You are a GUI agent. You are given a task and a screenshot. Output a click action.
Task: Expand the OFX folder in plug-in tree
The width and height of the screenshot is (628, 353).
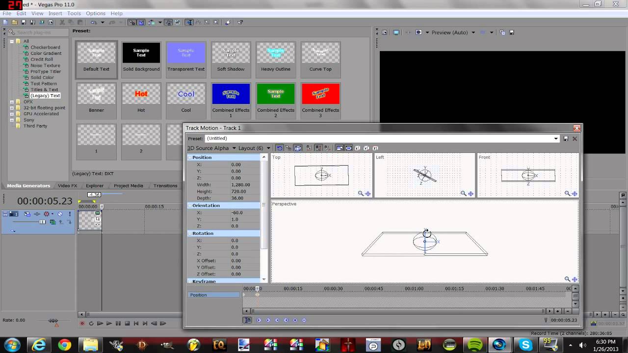pyautogui.click(x=12, y=102)
